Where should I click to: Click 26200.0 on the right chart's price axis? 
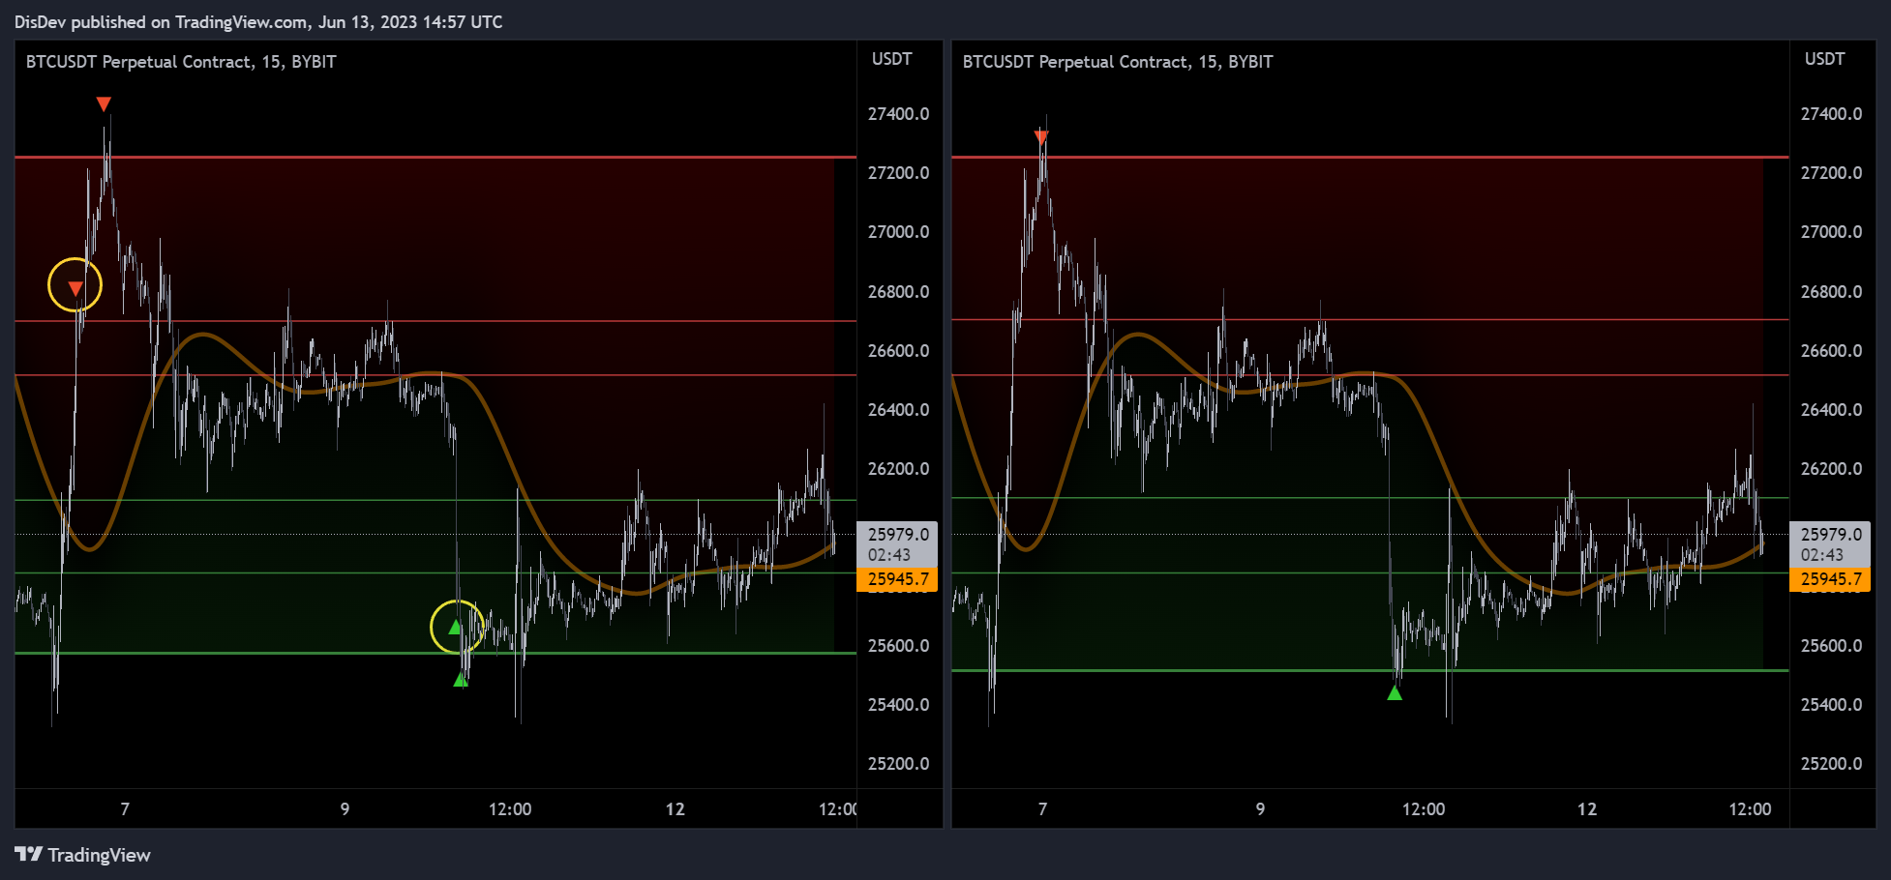pos(1831,469)
